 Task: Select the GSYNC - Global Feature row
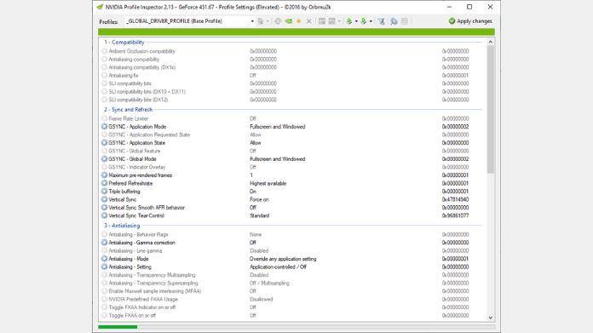[x=291, y=151]
